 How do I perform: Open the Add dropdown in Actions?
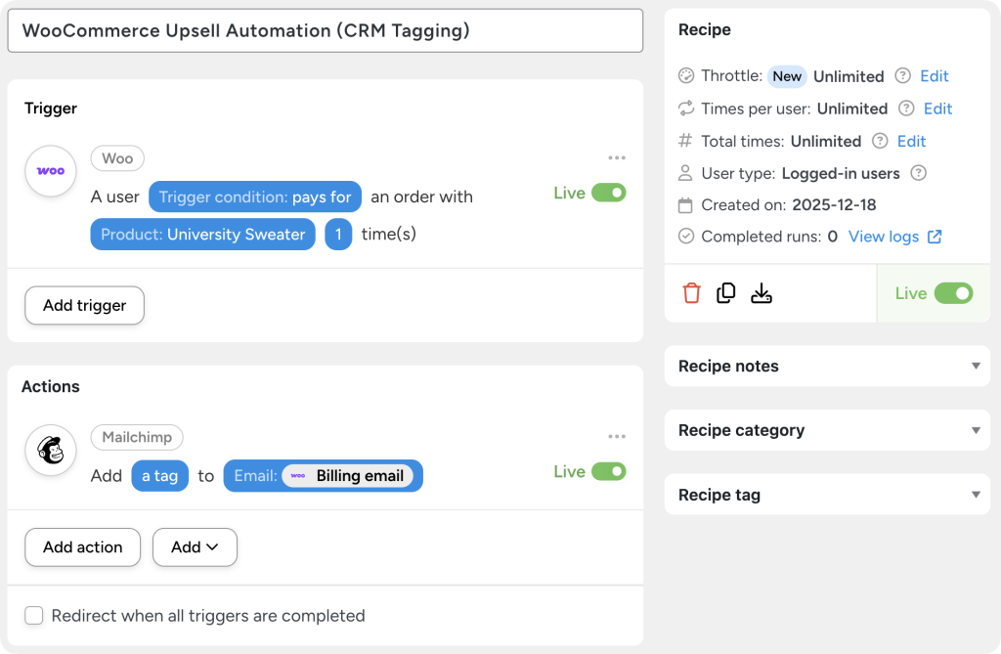[195, 547]
